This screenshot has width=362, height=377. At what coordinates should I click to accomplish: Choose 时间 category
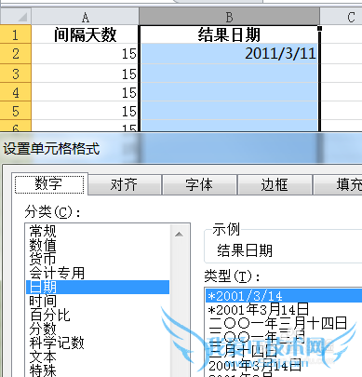click(98, 301)
